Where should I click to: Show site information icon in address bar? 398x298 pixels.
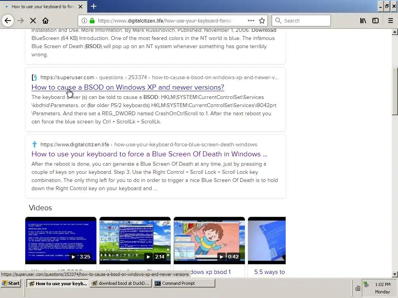click(x=84, y=21)
